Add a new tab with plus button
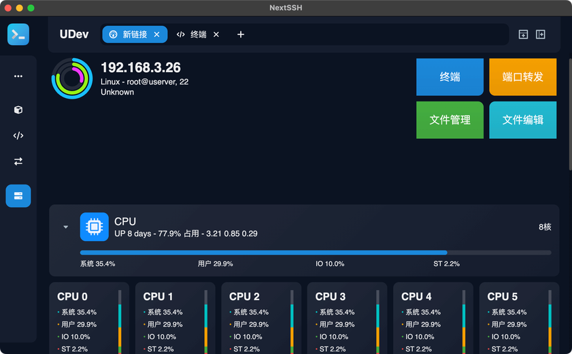This screenshot has width=572, height=354. click(241, 34)
